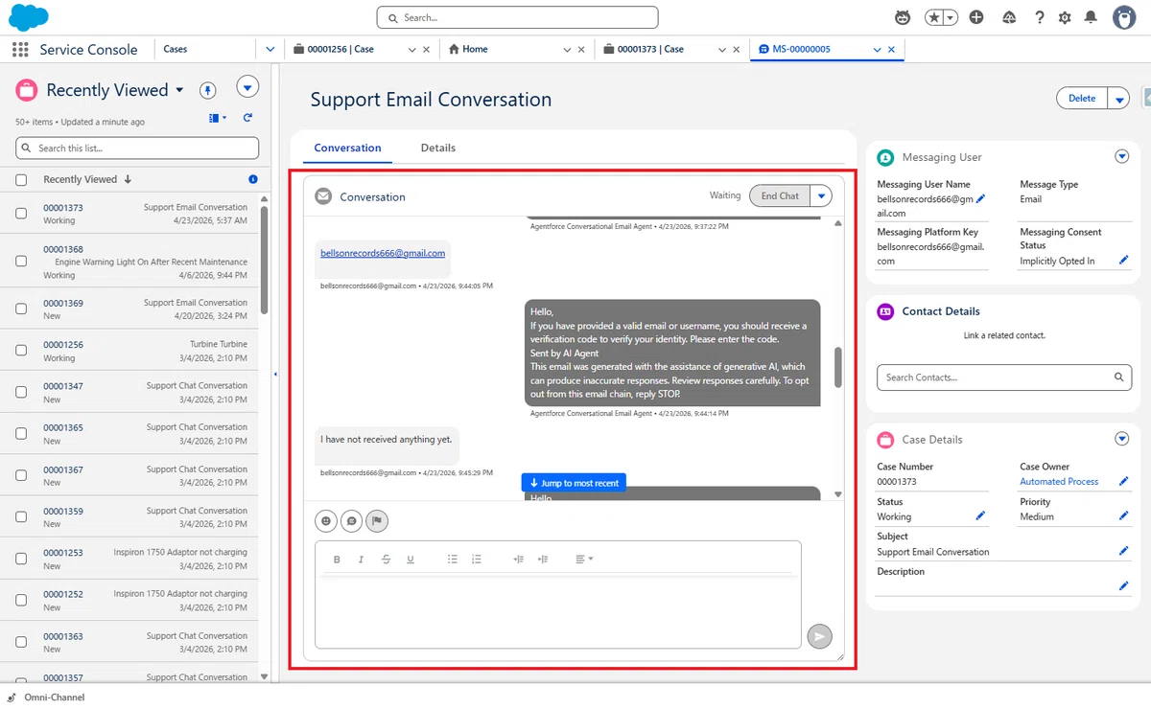The image size is (1151, 709).
Task: Check the box for case 00001347
Action: [x=21, y=392]
